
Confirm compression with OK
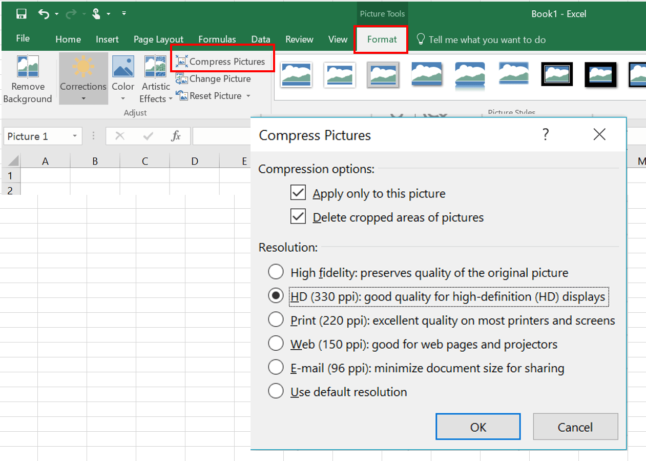(477, 426)
